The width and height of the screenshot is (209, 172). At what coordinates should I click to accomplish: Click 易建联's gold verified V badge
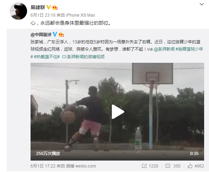pyautogui.click(x=49, y=7)
